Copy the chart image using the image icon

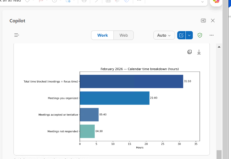coord(190,52)
